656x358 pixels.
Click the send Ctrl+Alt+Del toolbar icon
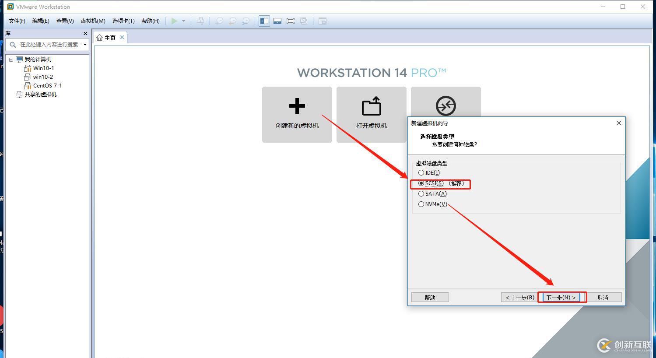(x=200, y=21)
